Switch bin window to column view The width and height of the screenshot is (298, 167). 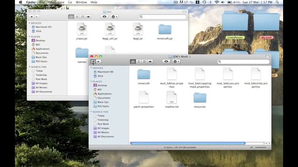pyautogui.click(x=83, y=17)
